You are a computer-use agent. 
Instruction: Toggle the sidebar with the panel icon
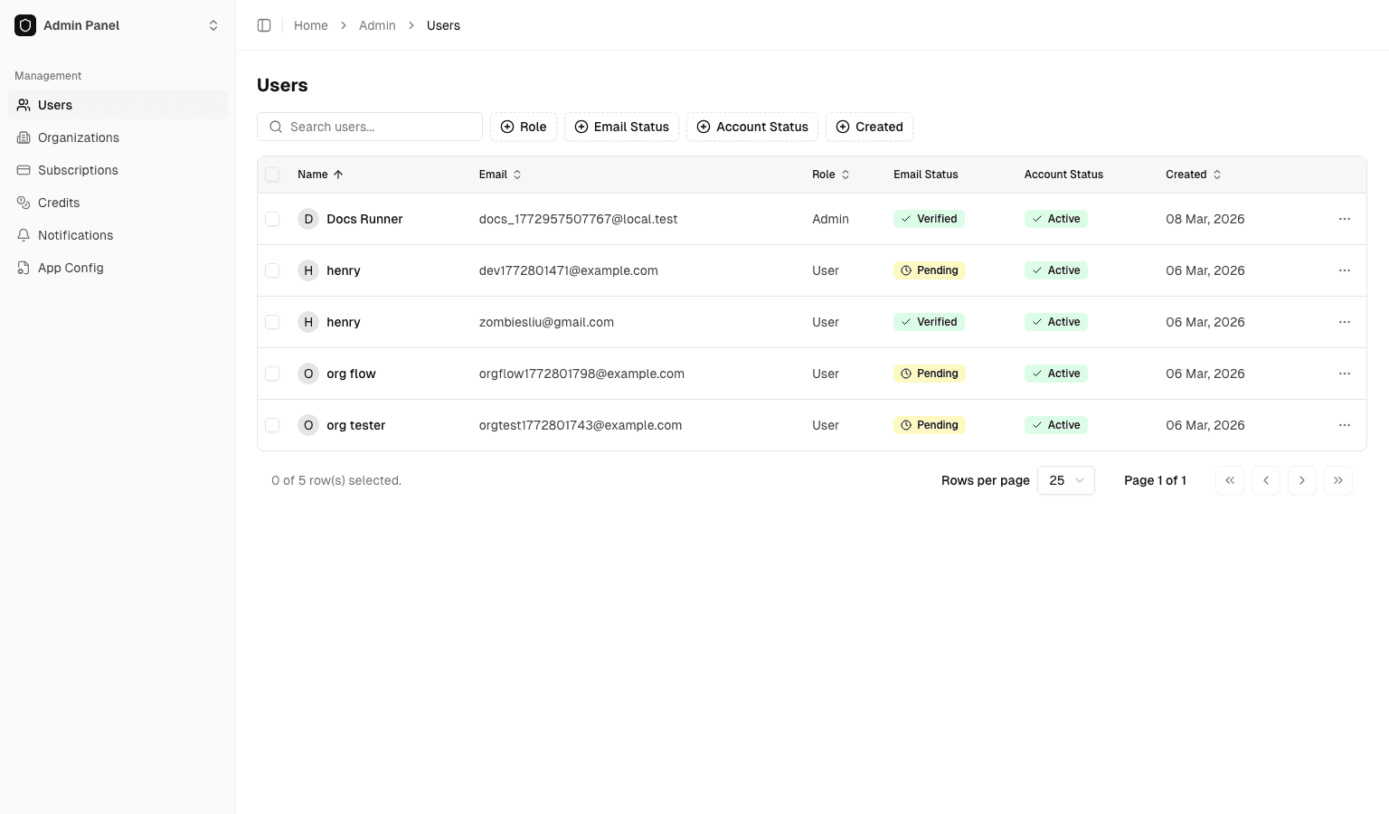(x=263, y=25)
